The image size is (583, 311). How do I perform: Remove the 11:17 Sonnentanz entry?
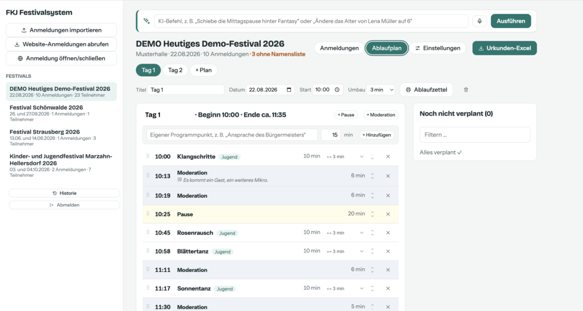(x=388, y=288)
